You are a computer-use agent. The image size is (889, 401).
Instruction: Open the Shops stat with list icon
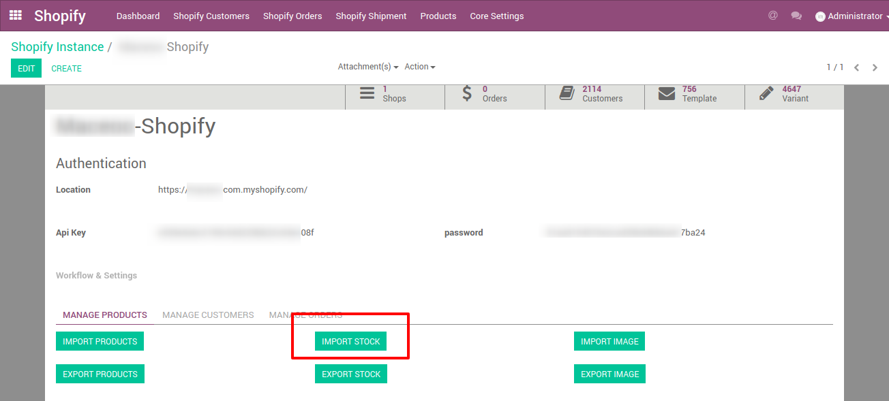click(x=395, y=94)
